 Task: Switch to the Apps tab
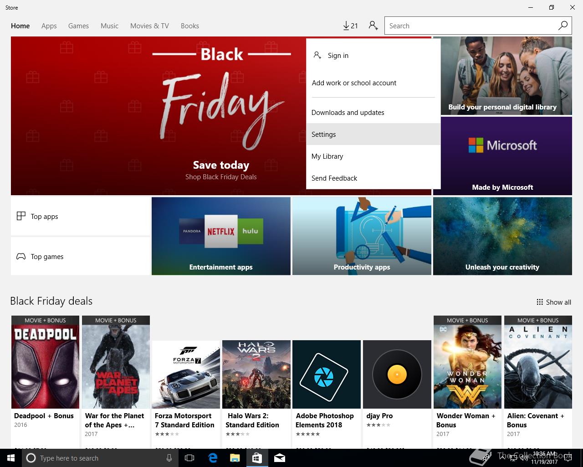(x=49, y=26)
